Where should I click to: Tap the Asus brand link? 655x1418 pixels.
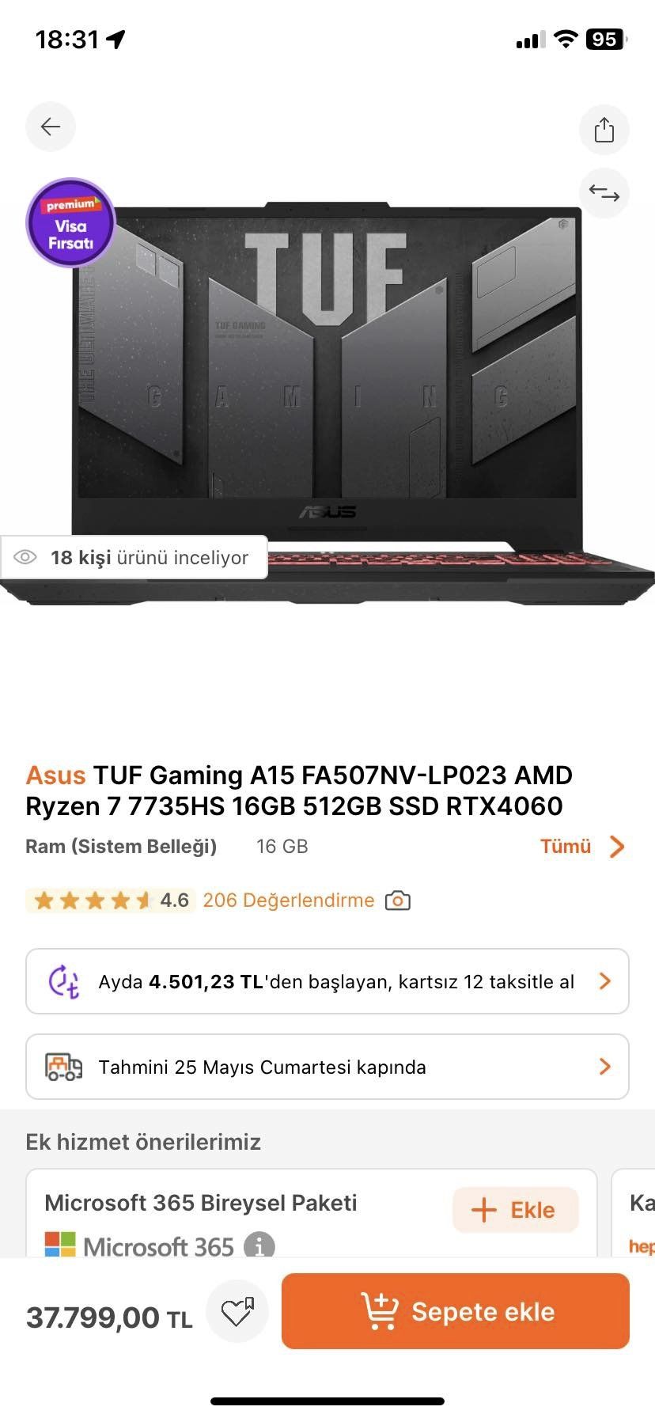pos(55,775)
